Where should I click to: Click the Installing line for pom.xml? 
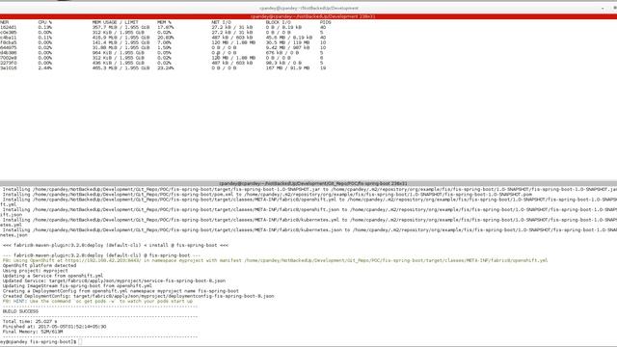(x=268, y=195)
